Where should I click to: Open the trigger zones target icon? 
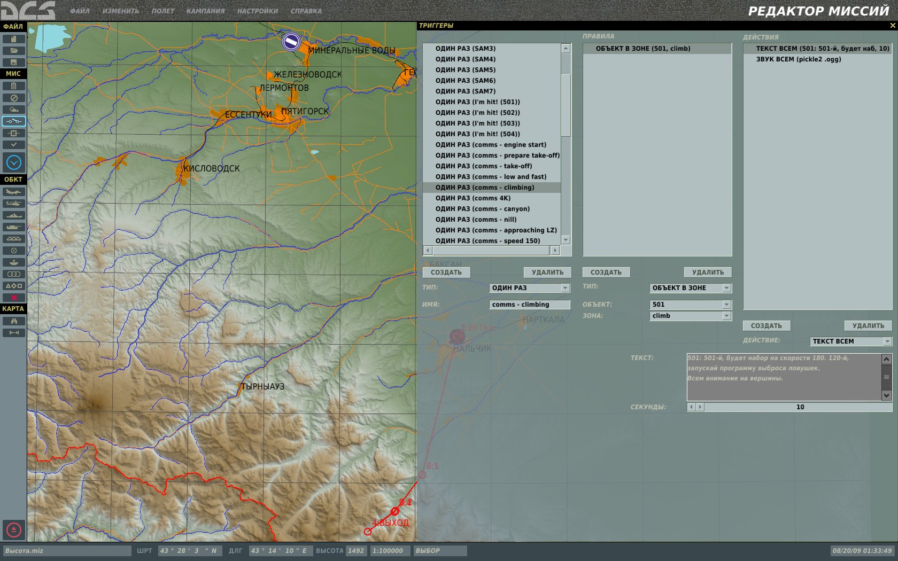coord(14,133)
